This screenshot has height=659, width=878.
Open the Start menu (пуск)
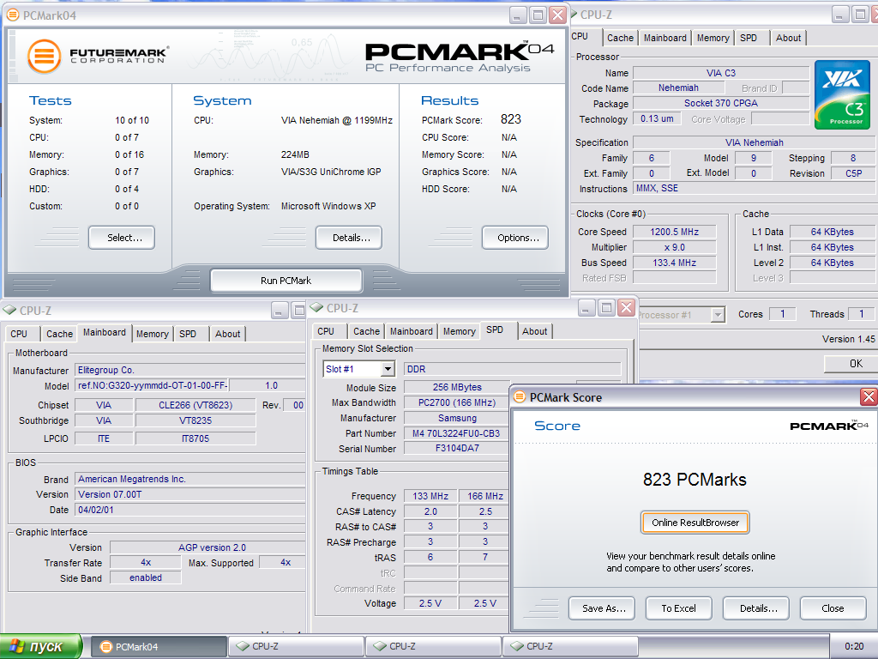[41, 647]
